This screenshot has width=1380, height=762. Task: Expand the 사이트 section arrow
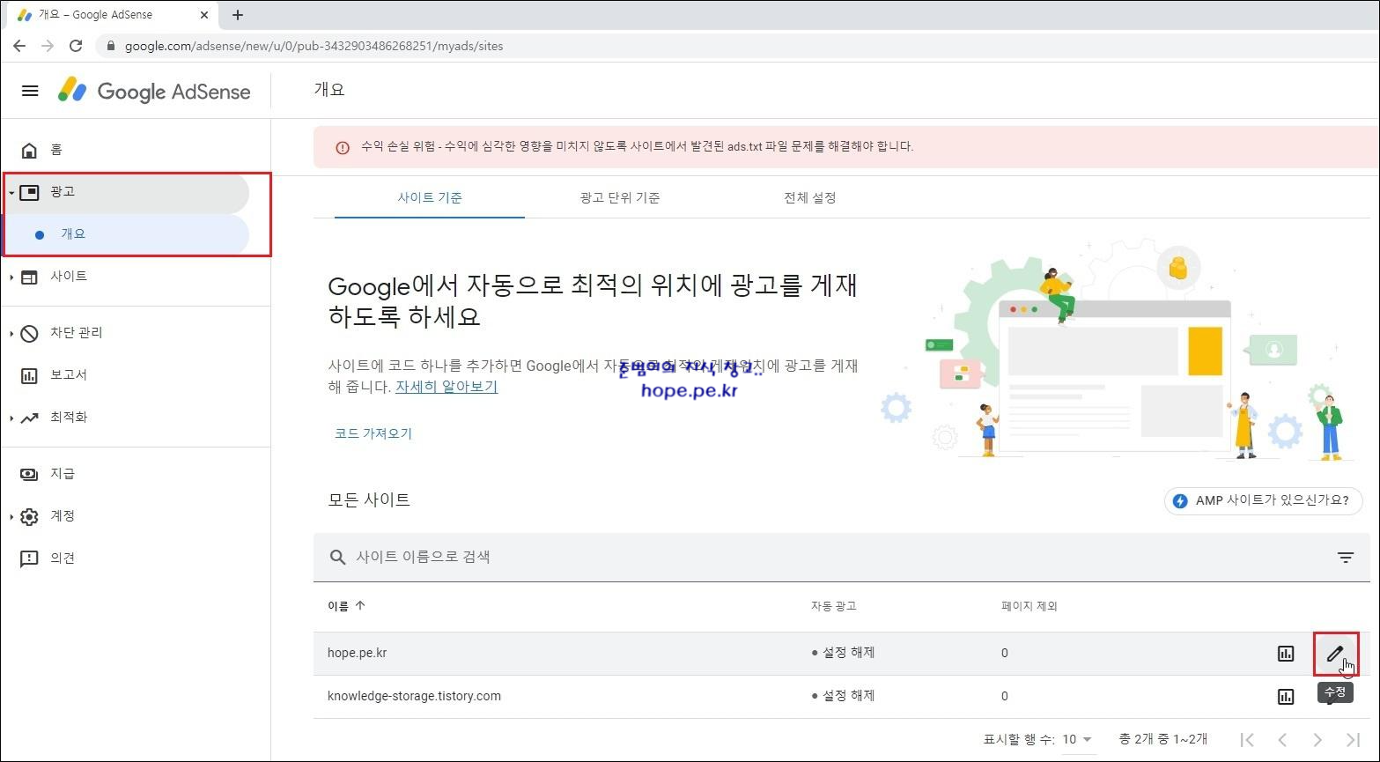click(11, 277)
